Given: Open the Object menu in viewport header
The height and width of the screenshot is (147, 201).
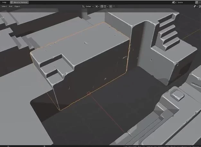Looking at the screenshot, I should pyautogui.click(x=17, y=6).
